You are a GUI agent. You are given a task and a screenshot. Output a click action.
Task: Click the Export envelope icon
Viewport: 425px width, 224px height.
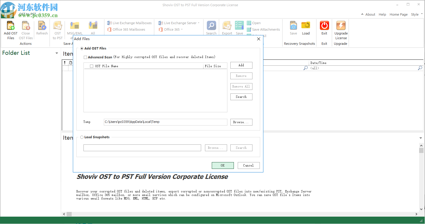coord(227,26)
